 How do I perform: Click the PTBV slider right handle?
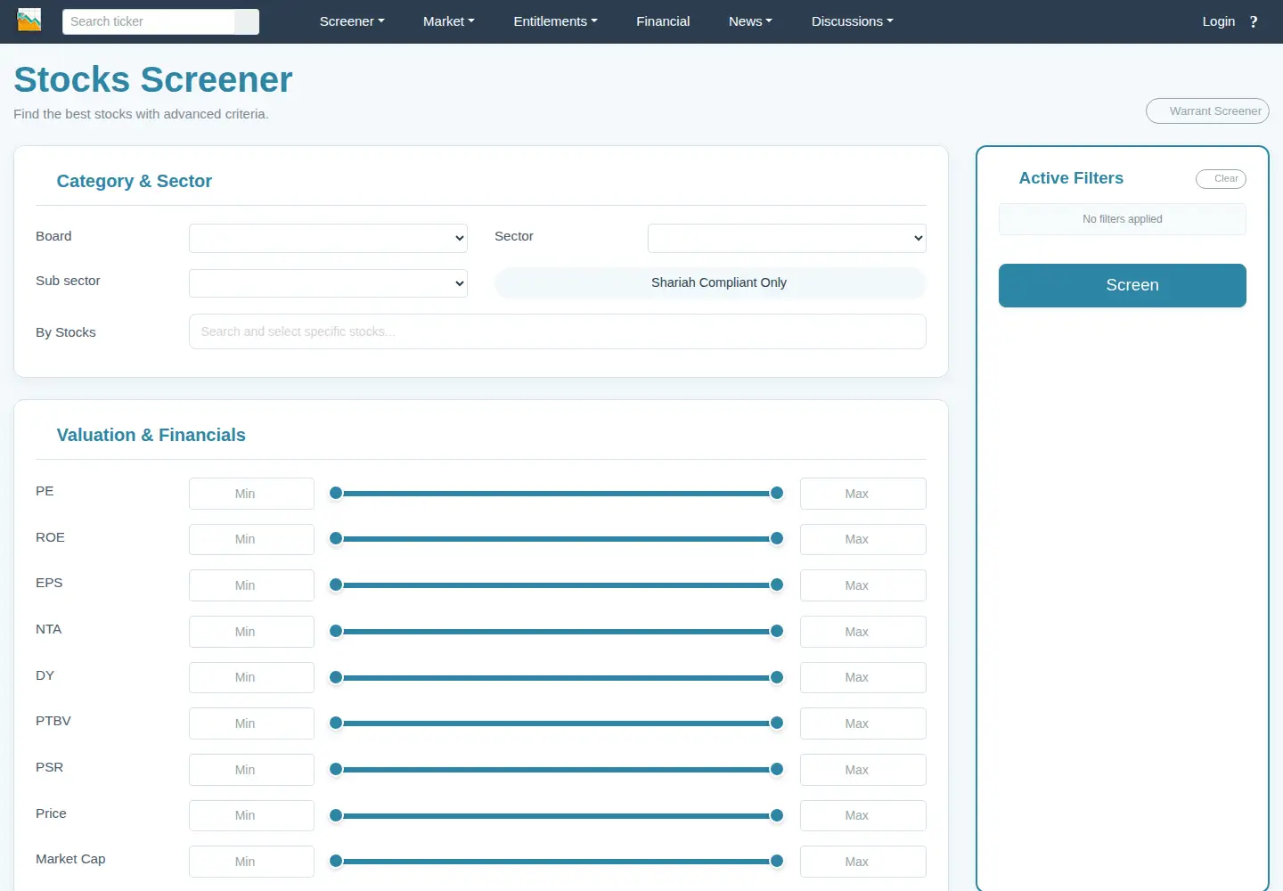click(777, 723)
